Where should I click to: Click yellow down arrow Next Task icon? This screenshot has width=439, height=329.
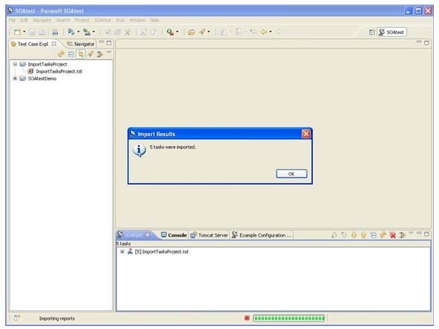pyautogui.click(x=354, y=235)
